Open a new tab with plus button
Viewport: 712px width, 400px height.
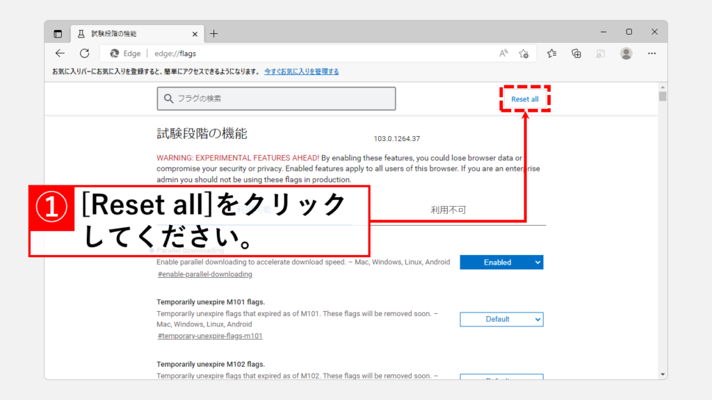pyautogui.click(x=213, y=33)
